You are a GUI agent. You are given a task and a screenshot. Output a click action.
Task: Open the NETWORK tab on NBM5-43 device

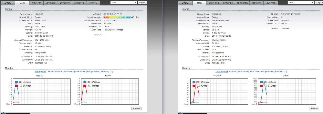point(228,3)
